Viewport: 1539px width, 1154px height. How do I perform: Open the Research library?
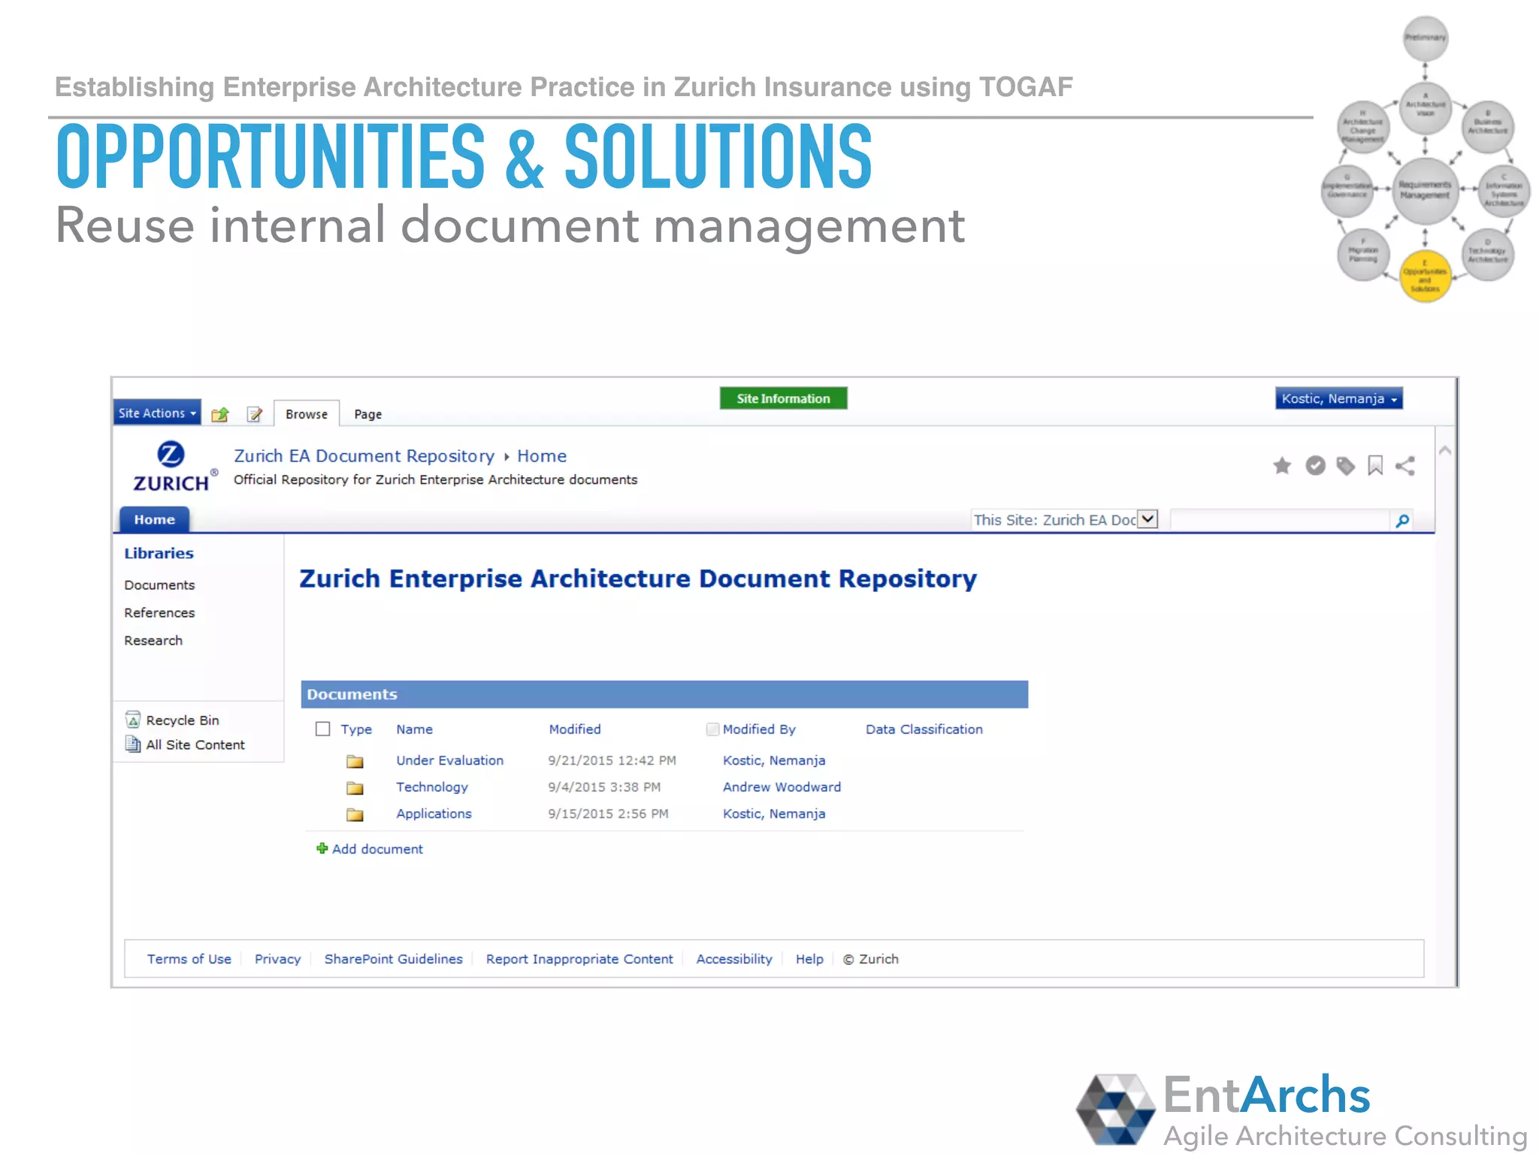point(154,641)
